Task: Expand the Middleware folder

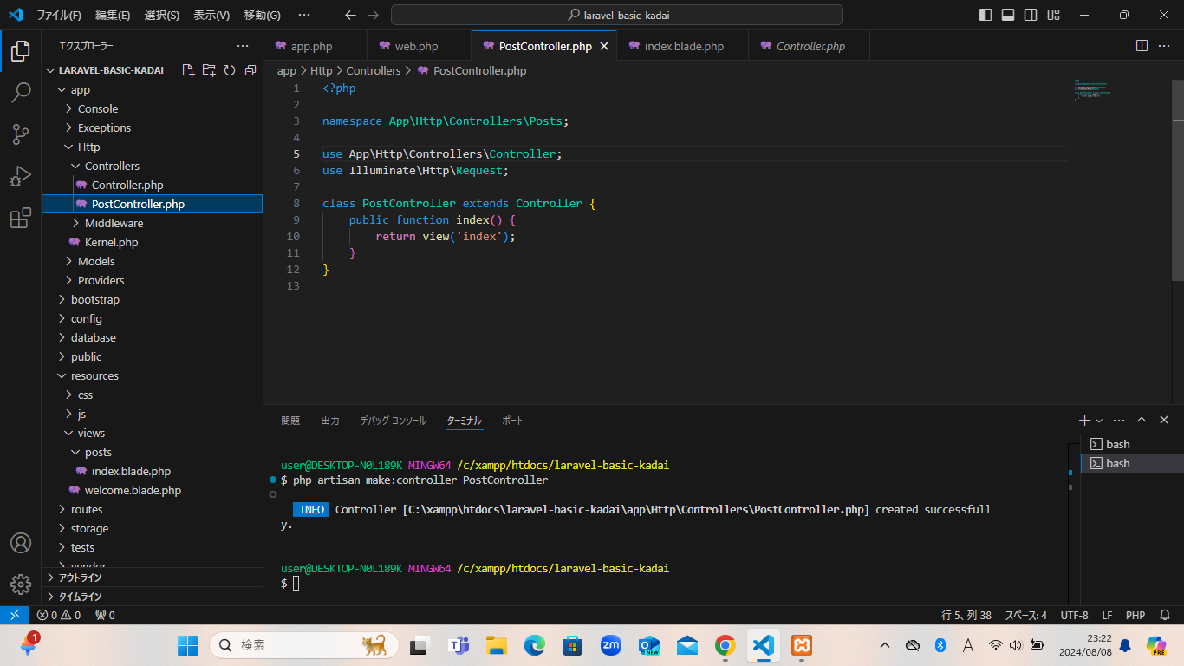Action: (114, 223)
